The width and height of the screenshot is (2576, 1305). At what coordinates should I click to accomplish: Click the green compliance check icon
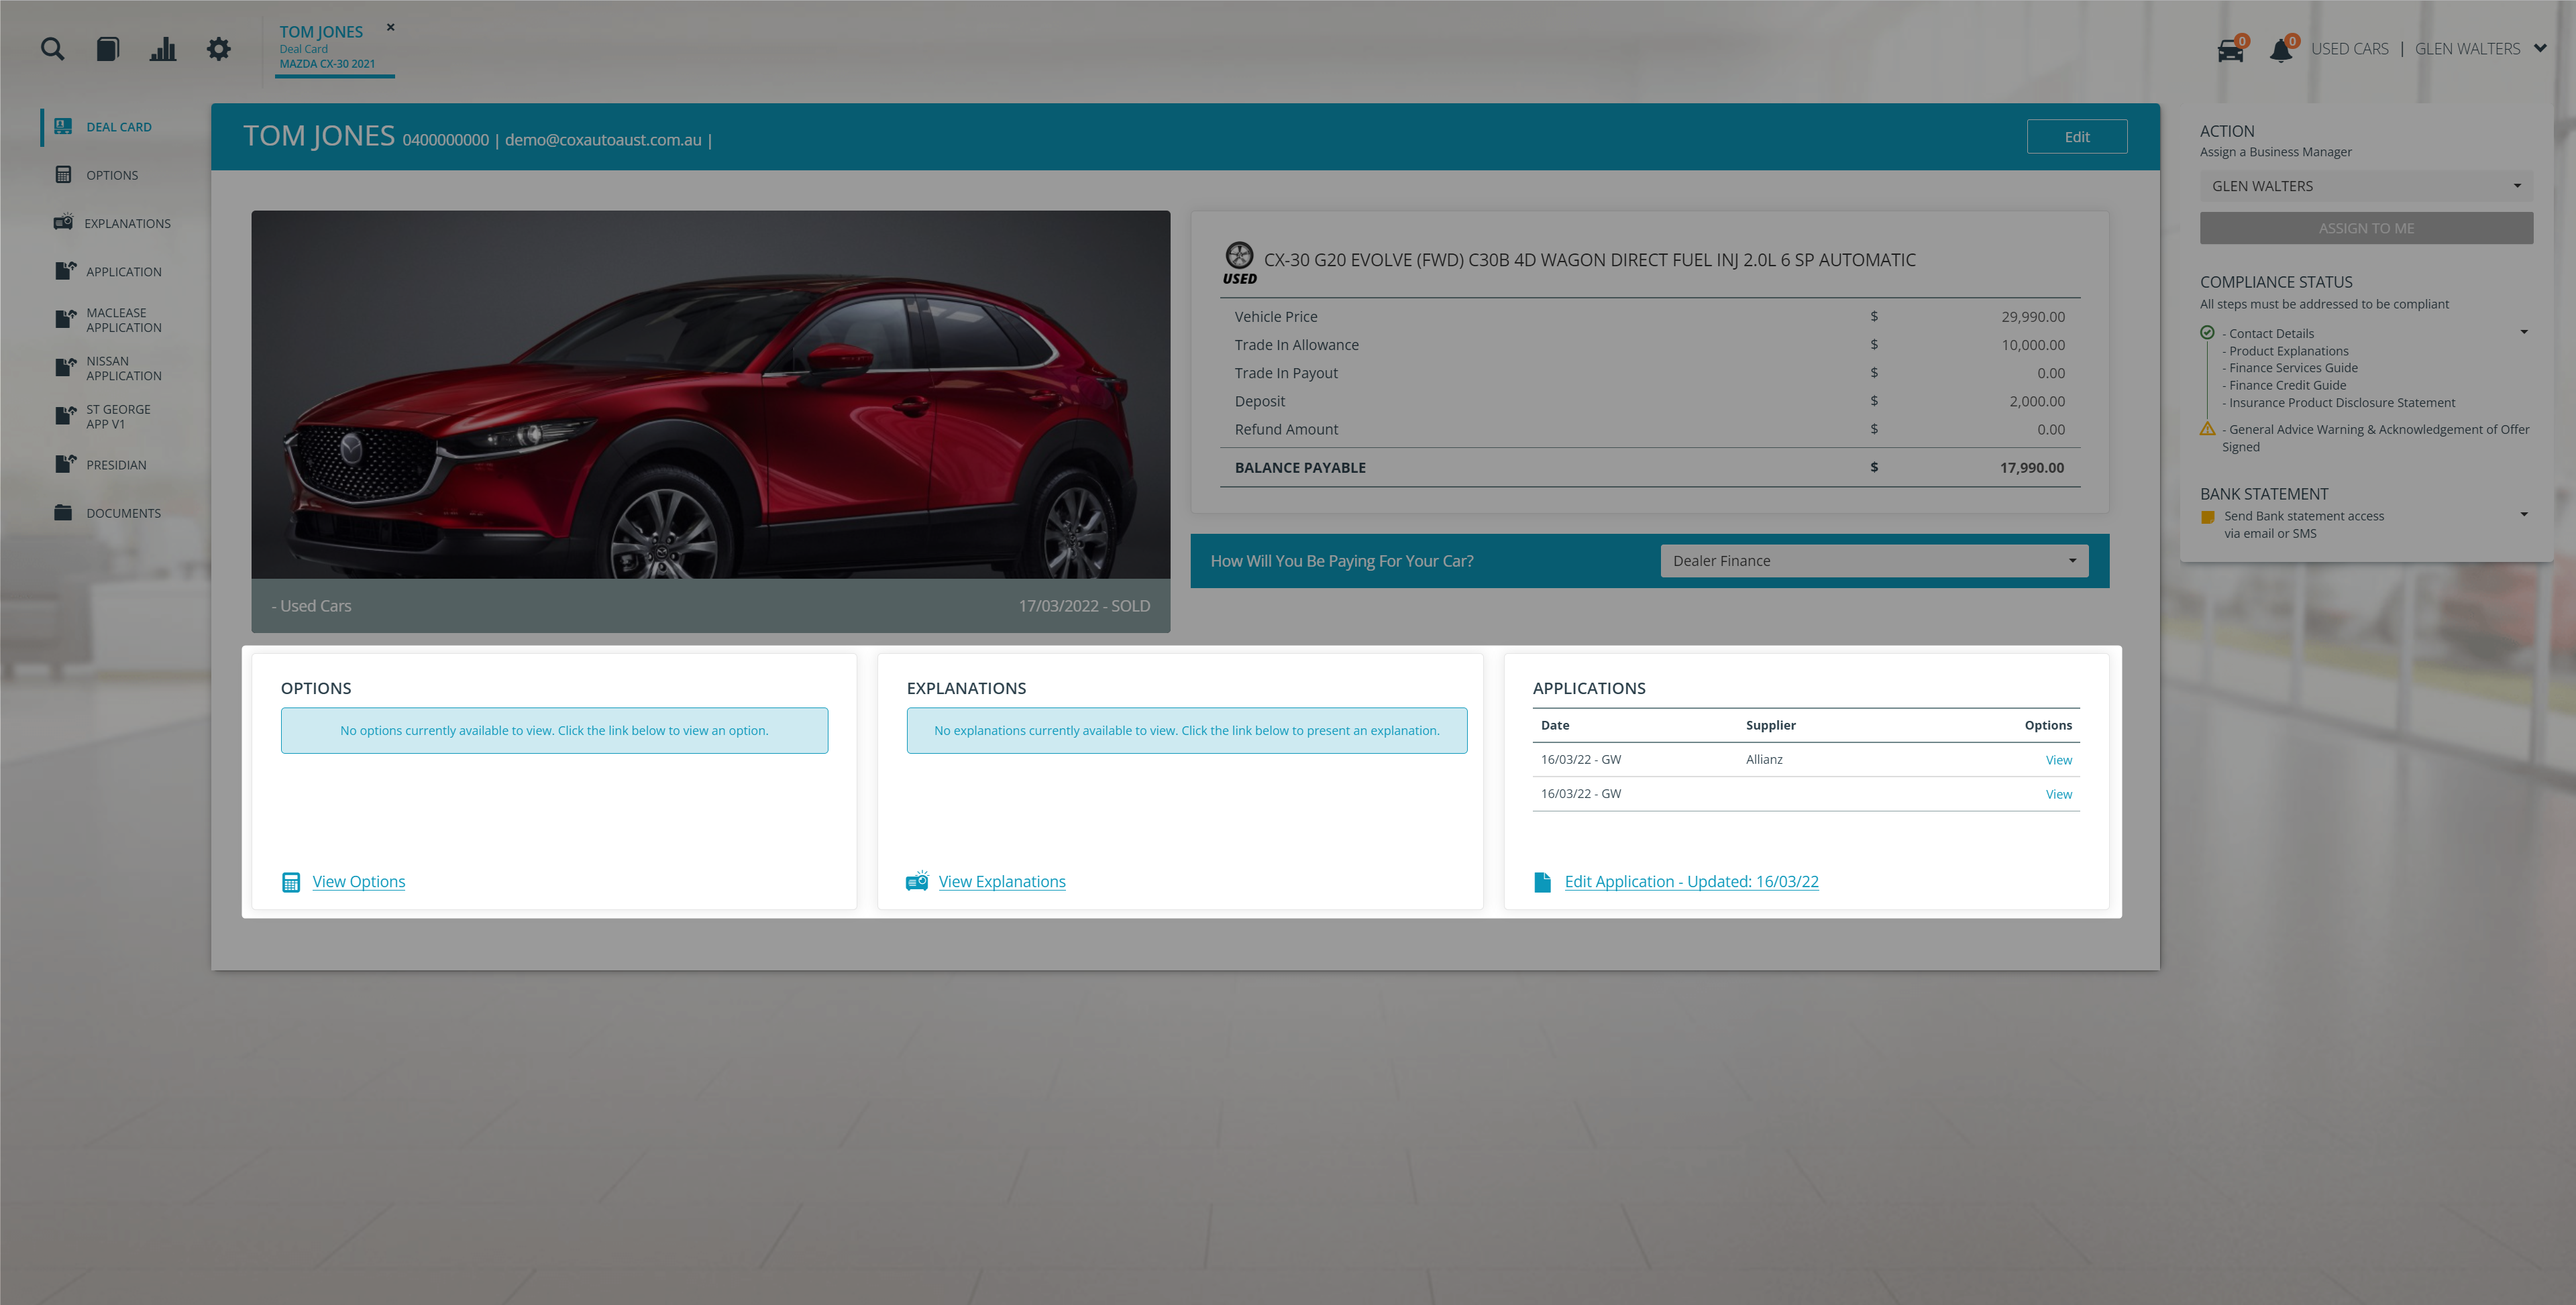[2207, 333]
